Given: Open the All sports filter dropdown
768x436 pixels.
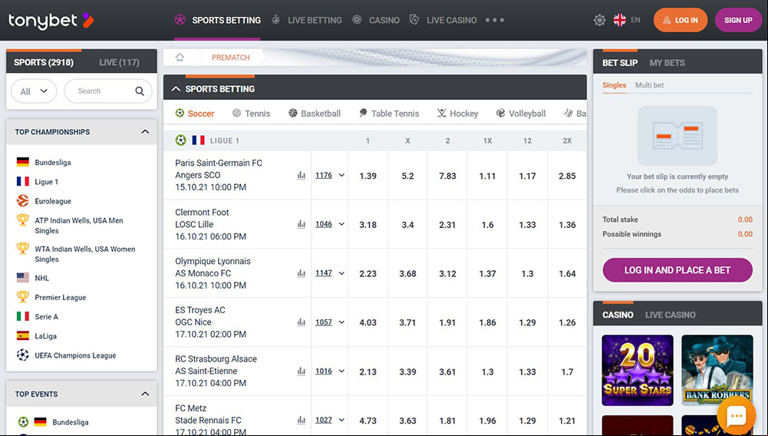Looking at the screenshot, I should pyautogui.click(x=34, y=91).
